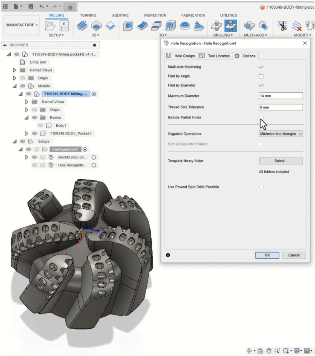Switch to the FABRICATION tab
Screen dimensions: 315x356
pos(193,15)
